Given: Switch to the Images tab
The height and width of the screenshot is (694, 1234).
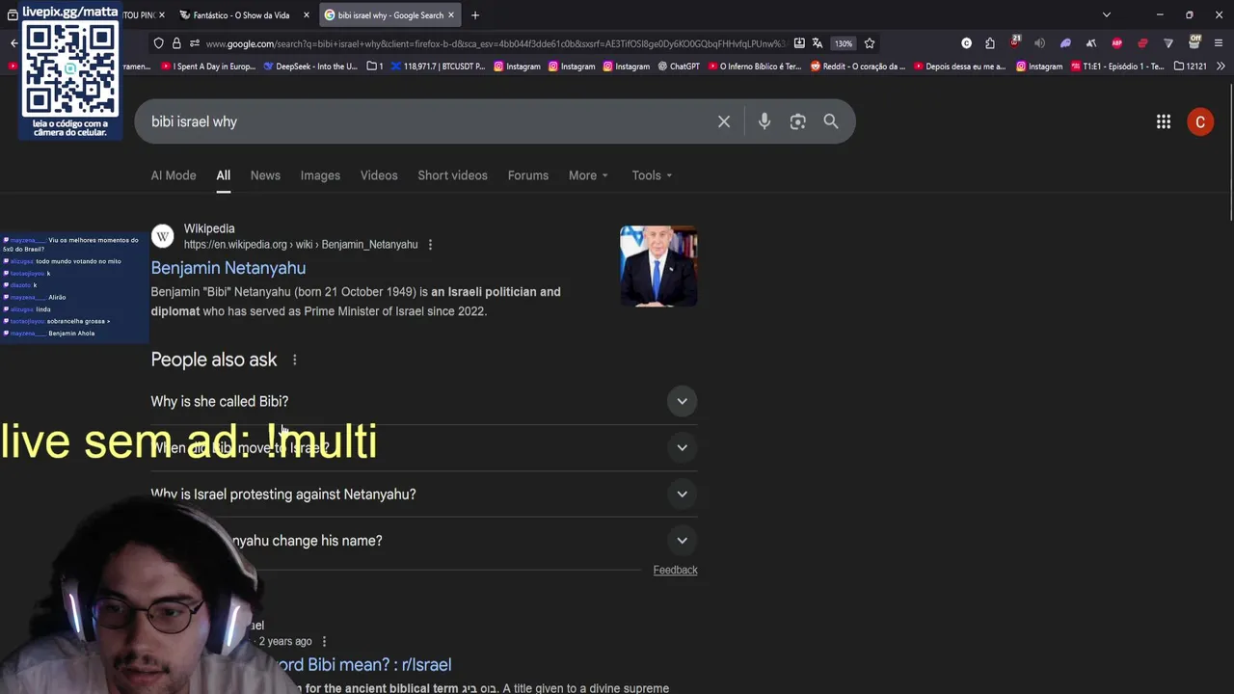Looking at the screenshot, I should [x=320, y=175].
